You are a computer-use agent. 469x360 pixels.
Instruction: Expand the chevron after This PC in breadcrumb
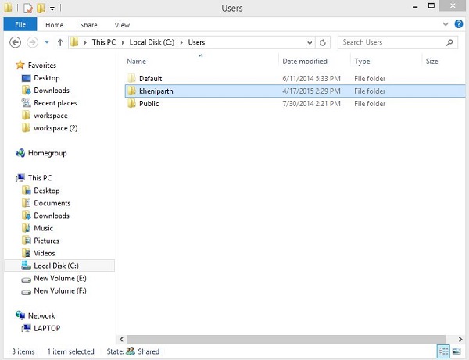coord(123,42)
